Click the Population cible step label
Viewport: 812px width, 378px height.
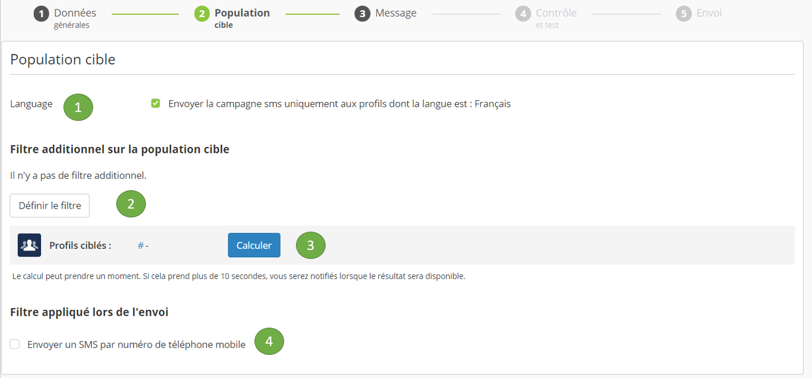pyautogui.click(x=242, y=18)
